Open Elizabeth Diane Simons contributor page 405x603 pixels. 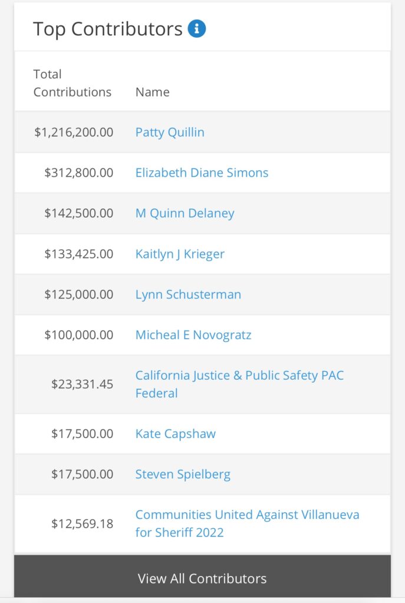point(202,173)
